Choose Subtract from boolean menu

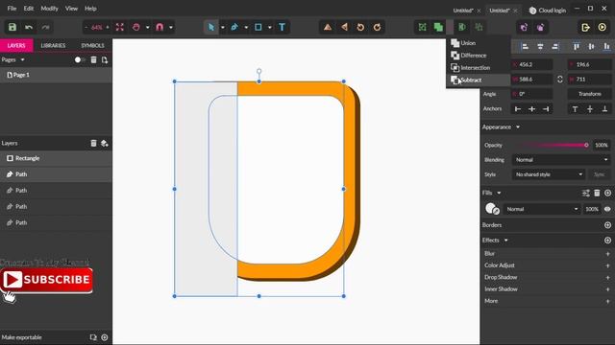[479, 80]
